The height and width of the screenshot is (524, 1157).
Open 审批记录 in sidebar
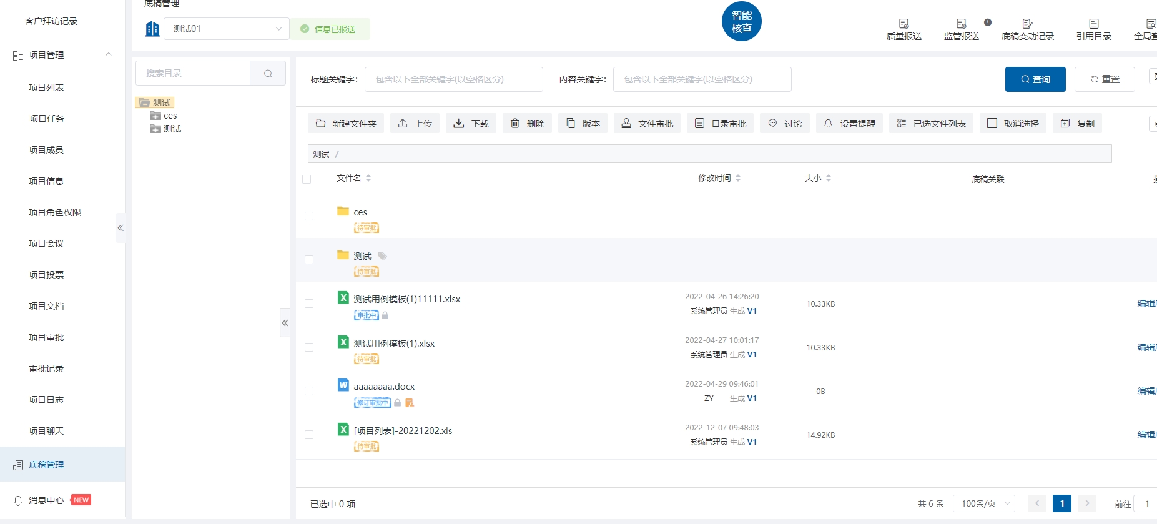point(46,368)
